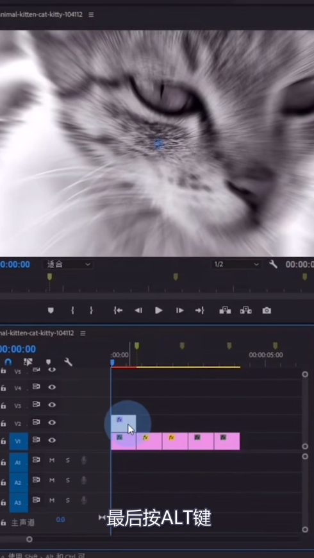
Task: Toggle track lock for V1
Action: pyautogui.click(x=3, y=441)
